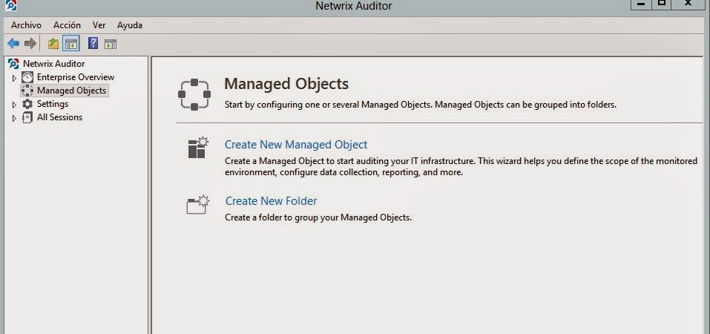Toggle the Show/Hide Action Pane icon

pyautogui.click(x=111, y=44)
